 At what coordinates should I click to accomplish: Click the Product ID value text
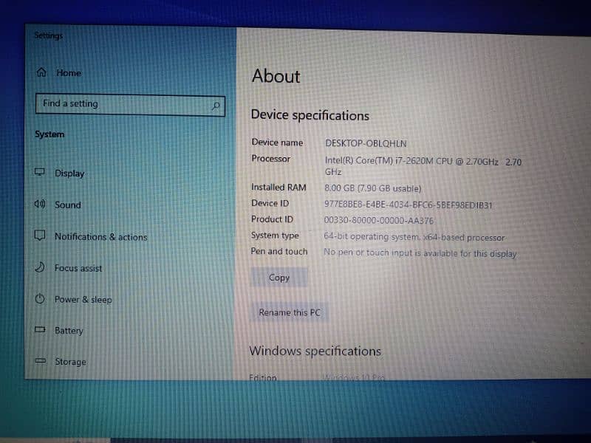[x=378, y=220]
